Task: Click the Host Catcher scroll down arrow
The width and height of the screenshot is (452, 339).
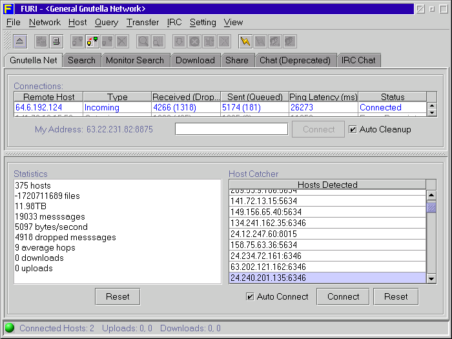Action: pyautogui.click(x=431, y=278)
